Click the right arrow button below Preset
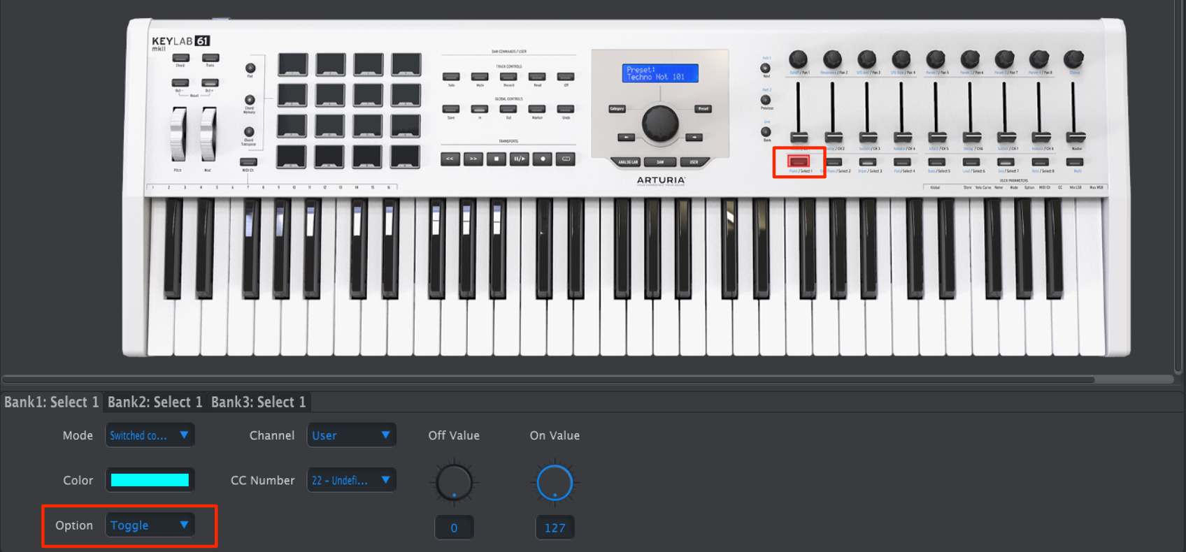Viewport: 1186px width, 552px height. (694, 138)
